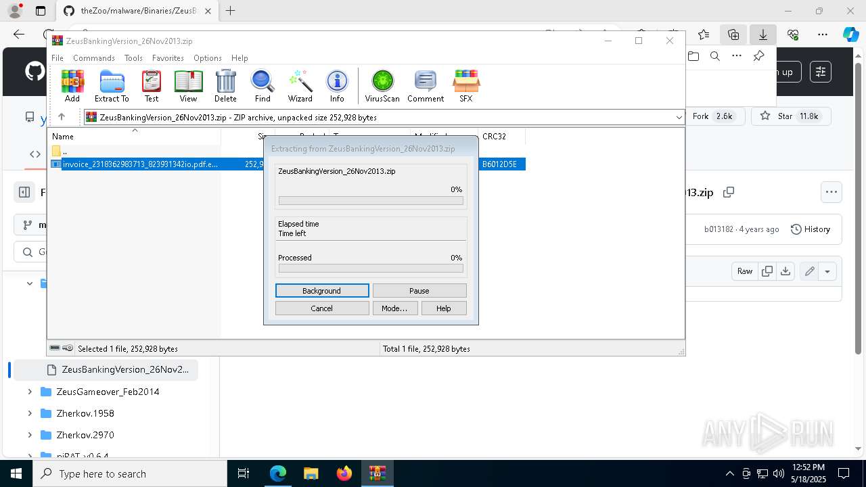Viewport: 866px width, 487px height.
Task: Open Firefox from taskbar
Action: [344, 473]
